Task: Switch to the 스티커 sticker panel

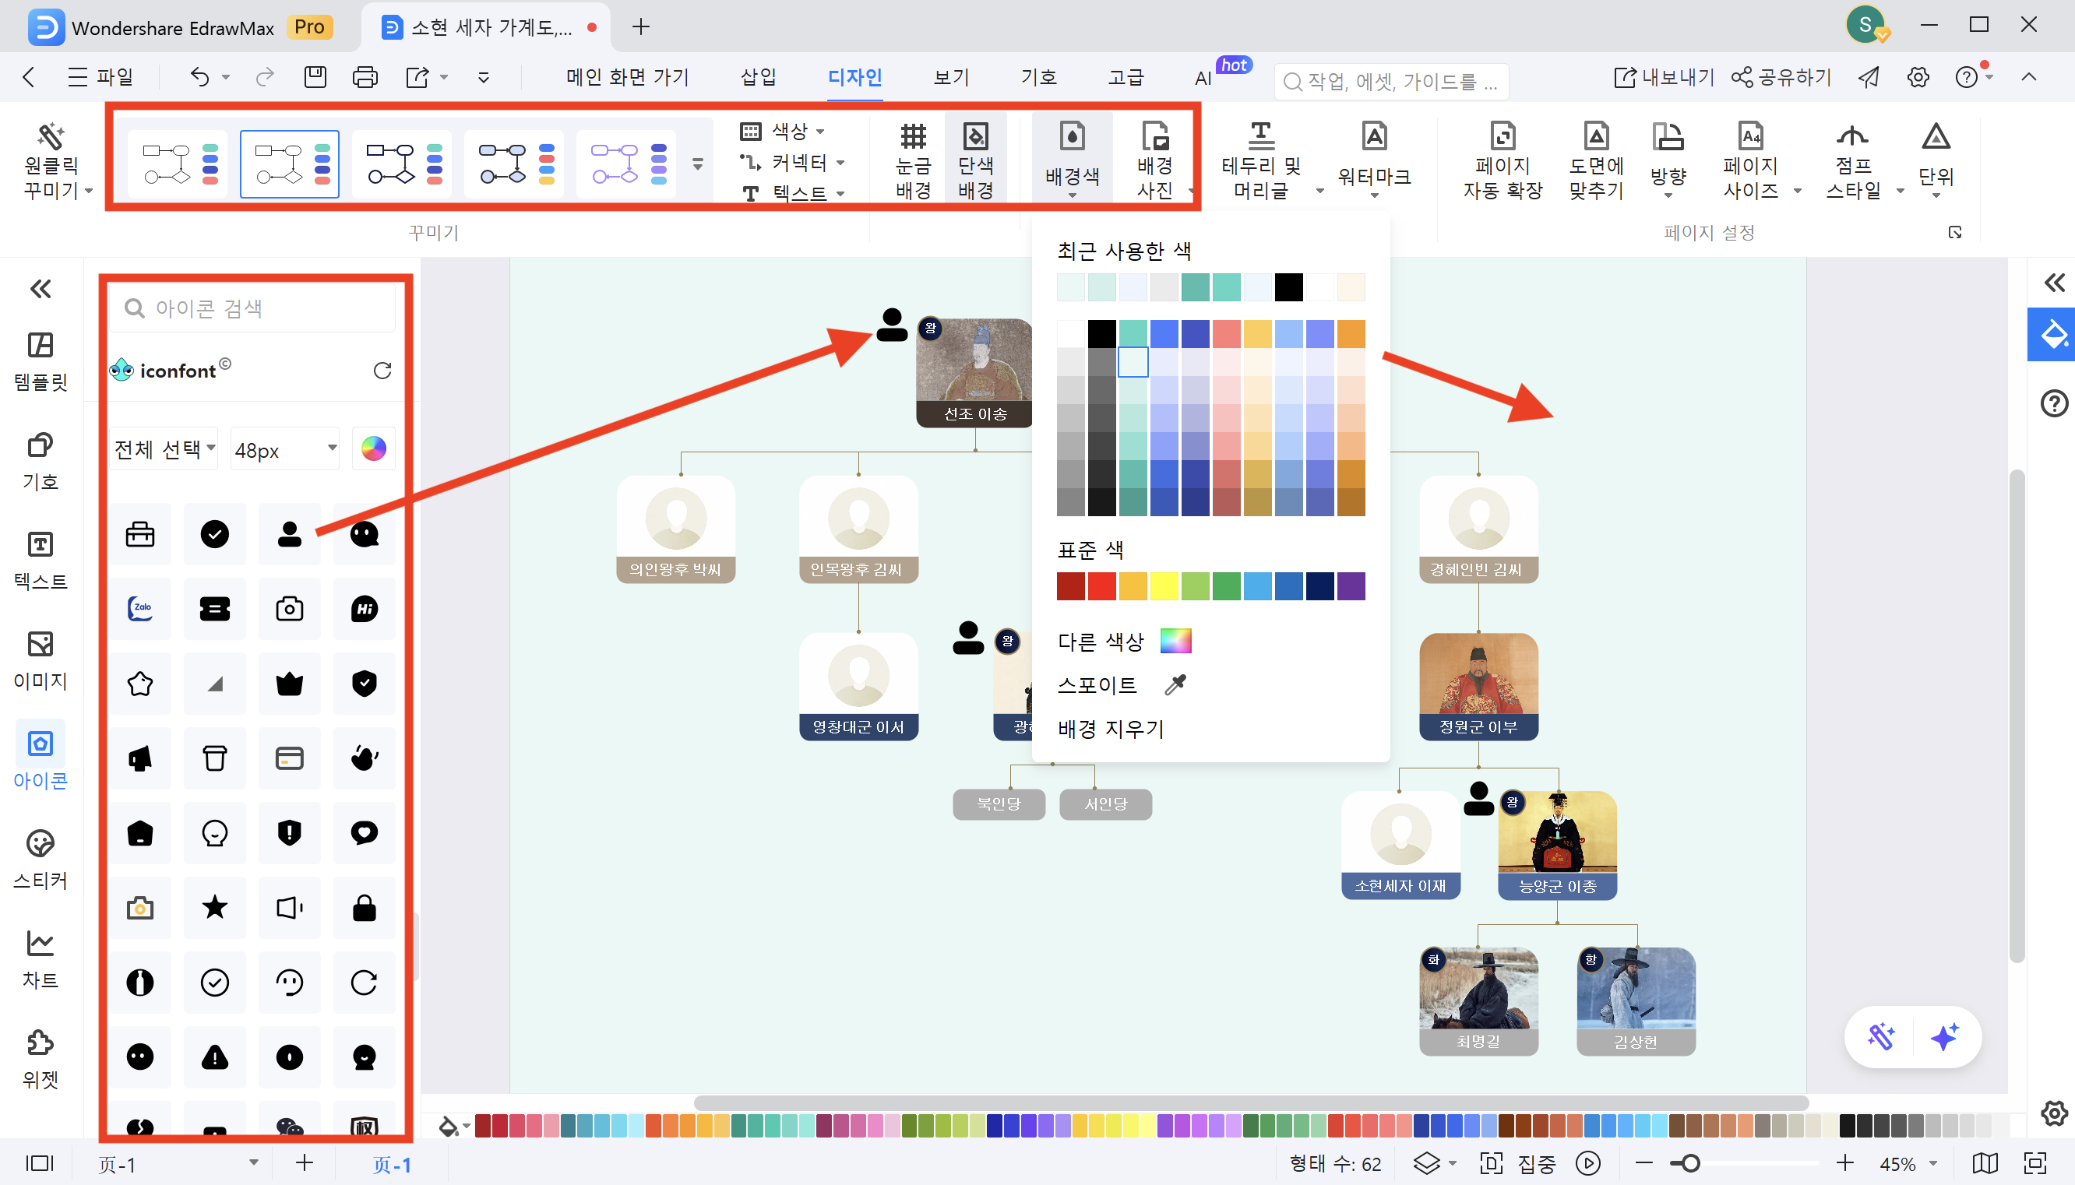Action: 40,857
